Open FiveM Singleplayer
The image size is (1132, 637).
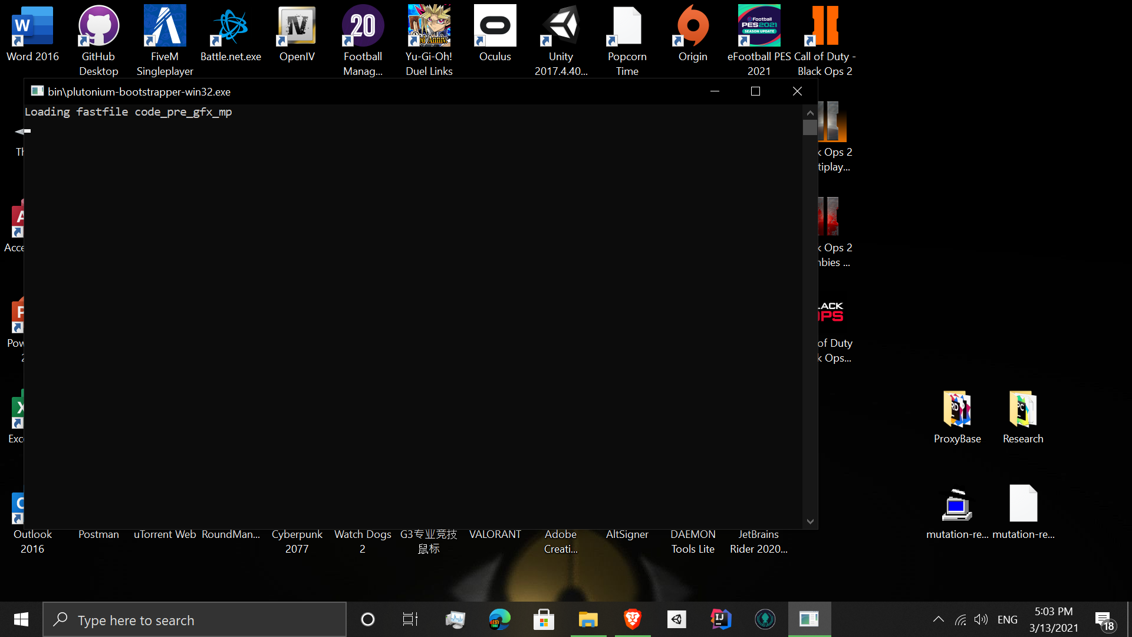165,39
